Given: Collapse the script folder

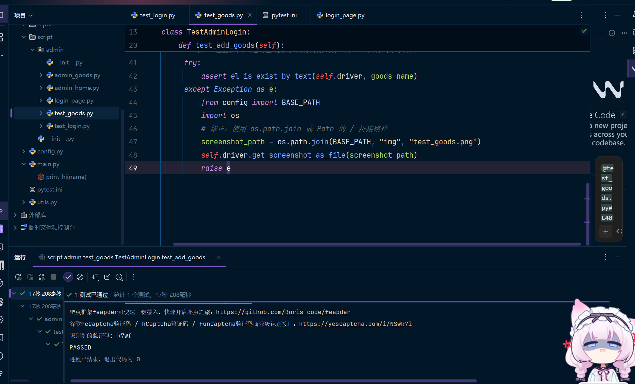Looking at the screenshot, I should tap(24, 37).
